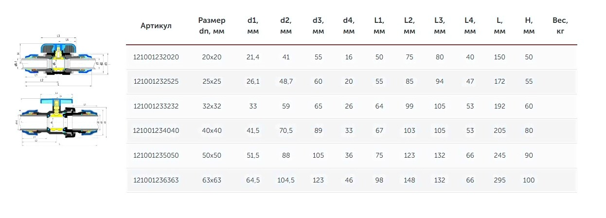Click the L3 column header

pyautogui.click(x=440, y=26)
